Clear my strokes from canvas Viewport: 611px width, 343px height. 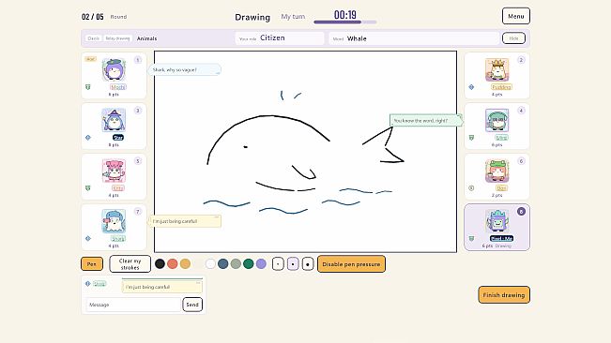[130, 264]
